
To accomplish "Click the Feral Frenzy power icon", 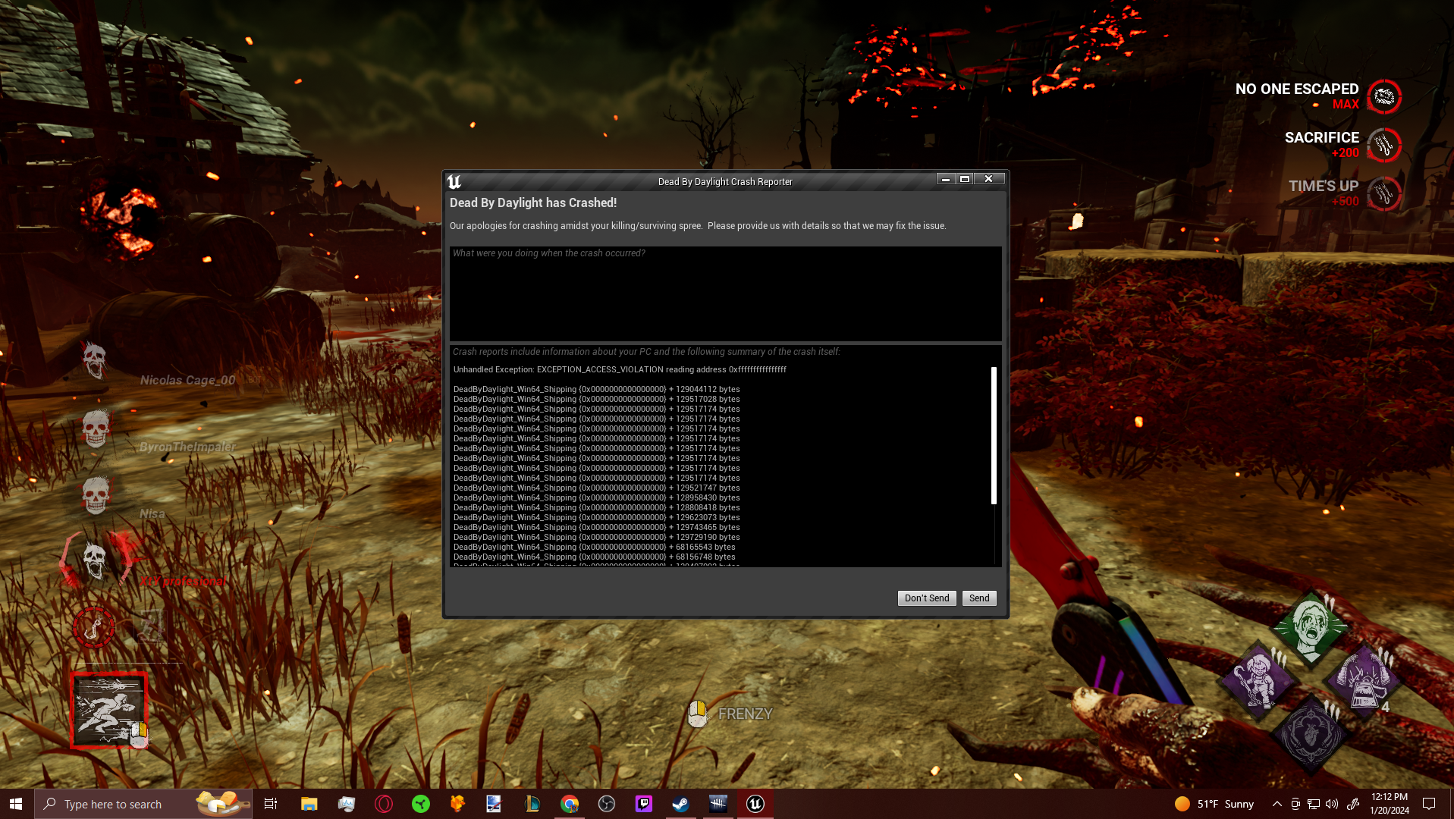I will [x=108, y=710].
